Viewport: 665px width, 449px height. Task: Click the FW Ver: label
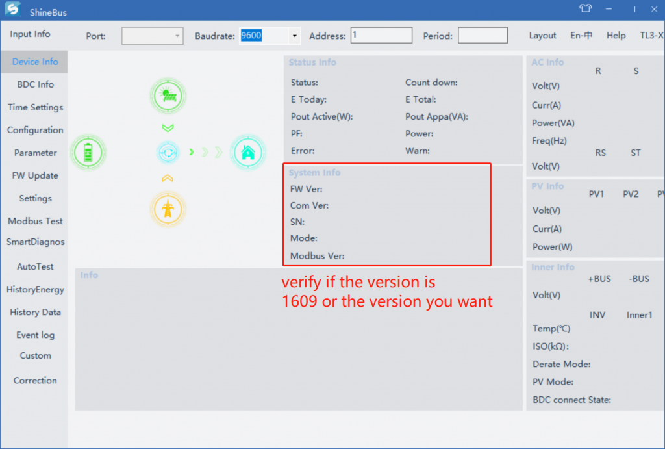(x=306, y=189)
